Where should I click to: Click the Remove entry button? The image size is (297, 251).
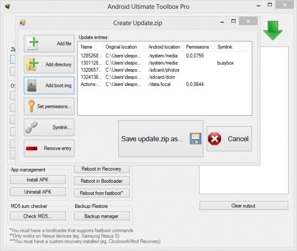pos(49,148)
